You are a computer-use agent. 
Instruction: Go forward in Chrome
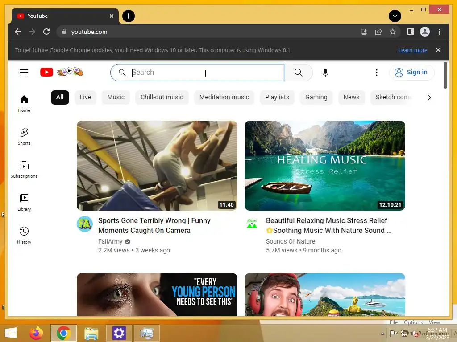tap(32, 32)
